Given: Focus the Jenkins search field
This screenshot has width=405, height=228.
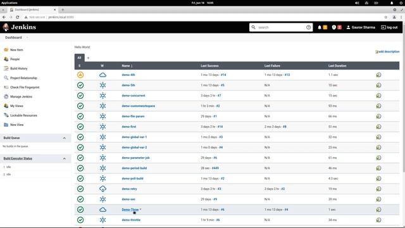Looking at the screenshot, I should (281, 27).
